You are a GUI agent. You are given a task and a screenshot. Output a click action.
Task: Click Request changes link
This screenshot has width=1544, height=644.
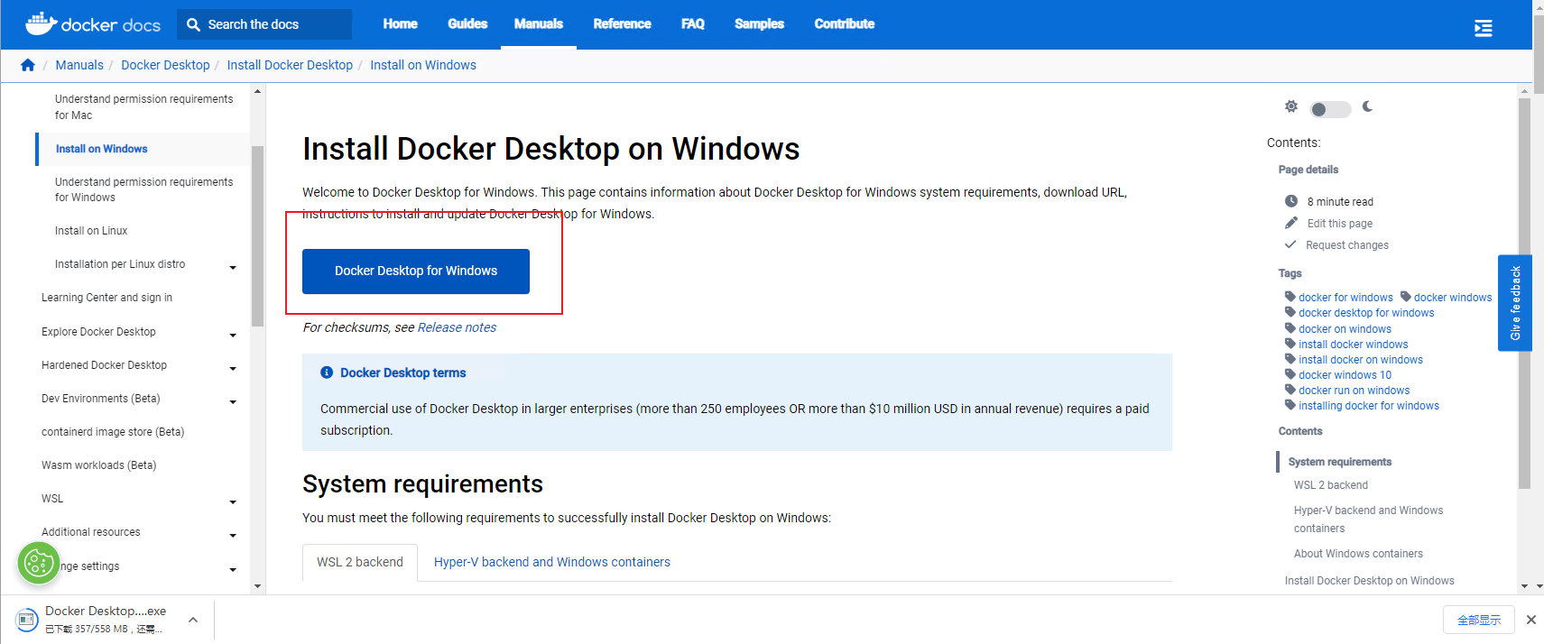tap(1347, 245)
